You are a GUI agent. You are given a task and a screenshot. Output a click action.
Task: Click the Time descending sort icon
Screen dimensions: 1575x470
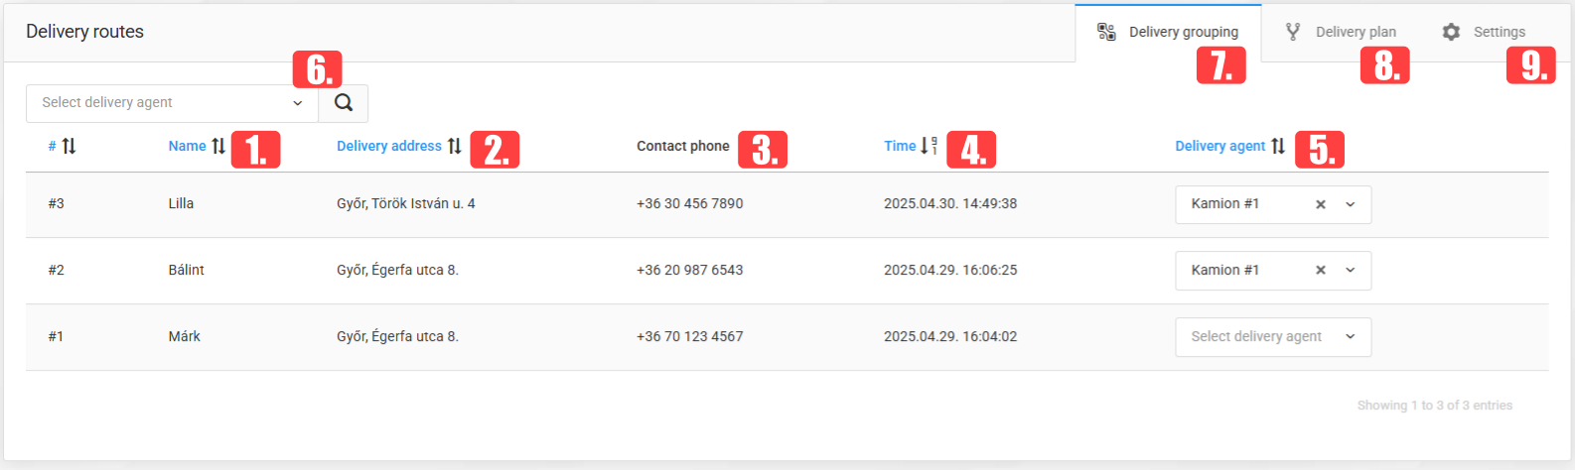pyautogui.click(x=929, y=146)
